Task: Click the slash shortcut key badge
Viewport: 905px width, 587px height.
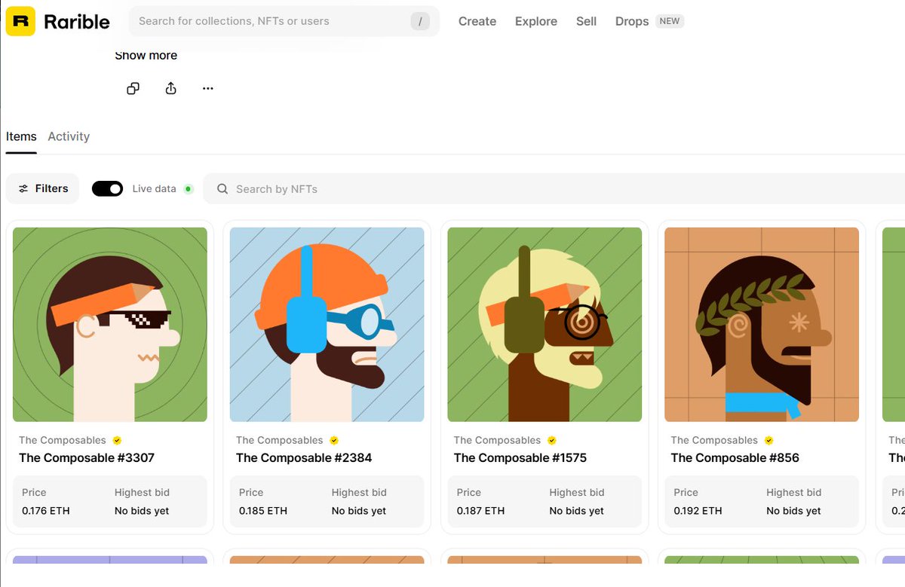Action: (420, 21)
